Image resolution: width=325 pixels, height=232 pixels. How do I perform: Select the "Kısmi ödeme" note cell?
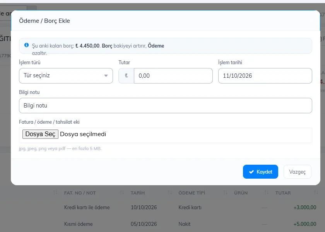pyautogui.click(x=78, y=224)
